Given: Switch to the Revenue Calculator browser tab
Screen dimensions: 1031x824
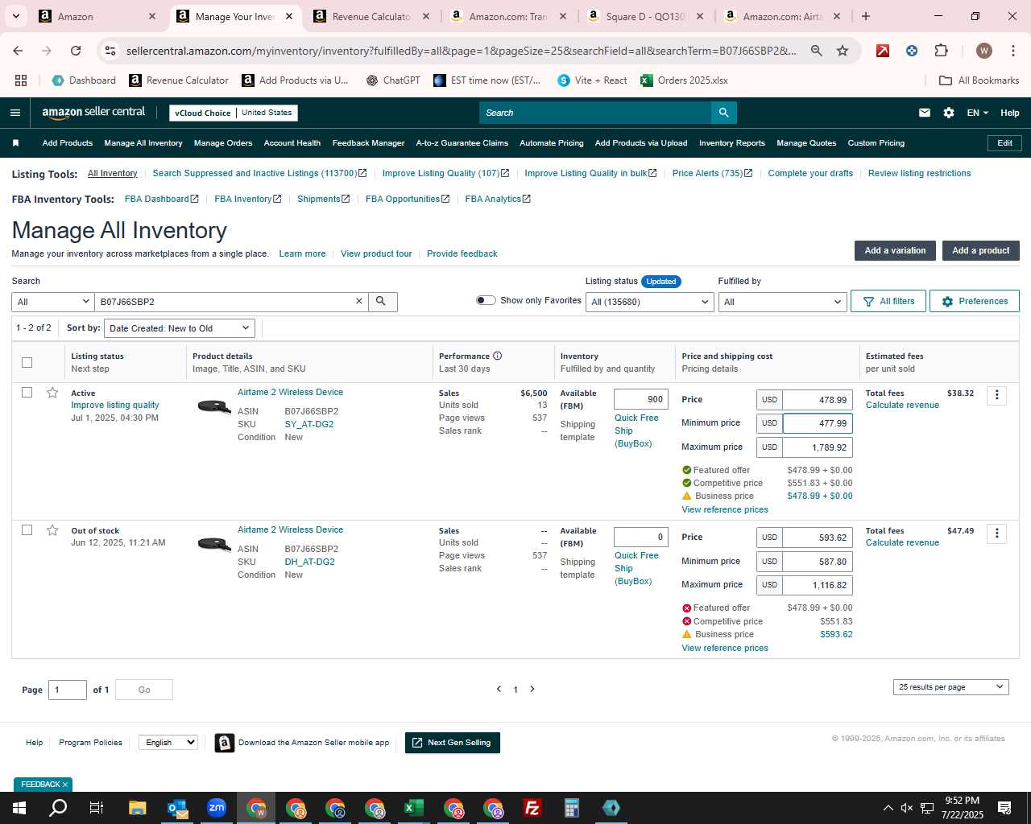Looking at the screenshot, I should tap(371, 16).
